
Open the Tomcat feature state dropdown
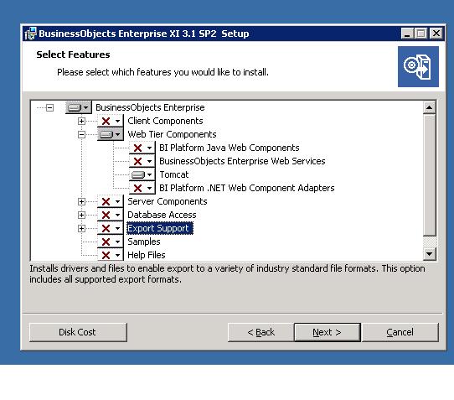(142, 174)
